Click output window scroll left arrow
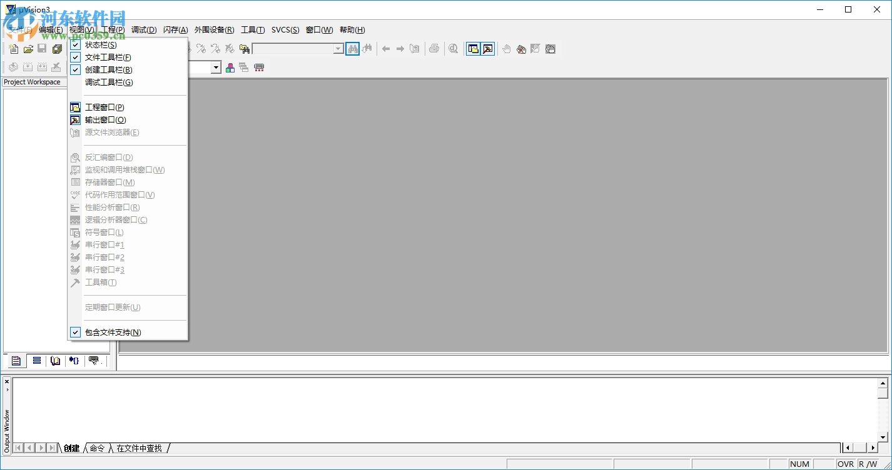This screenshot has width=892, height=470. tap(848, 447)
